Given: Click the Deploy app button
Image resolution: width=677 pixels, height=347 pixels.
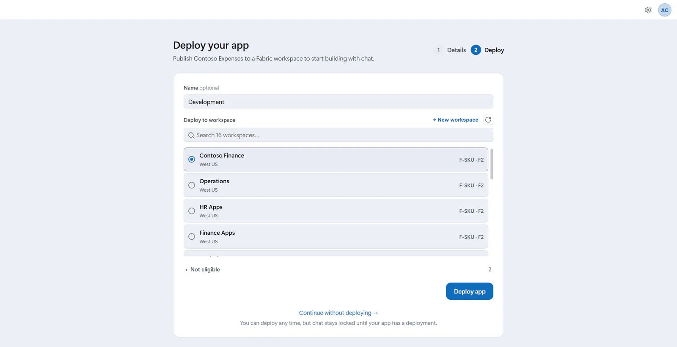Looking at the screenshot, I should pyautogui.click(x=470, y=291).
